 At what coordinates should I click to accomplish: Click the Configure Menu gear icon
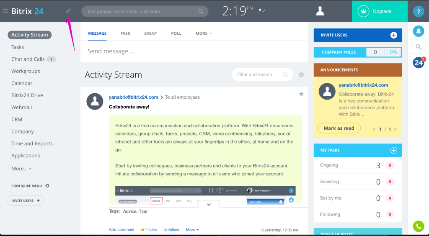(x=47, y=186)
